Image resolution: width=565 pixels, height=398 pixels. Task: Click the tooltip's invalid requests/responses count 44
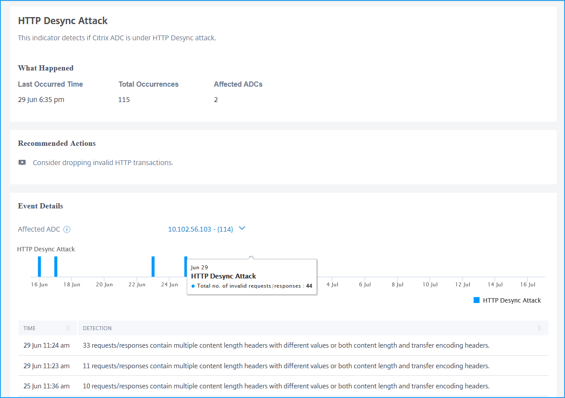coord(309,286)
